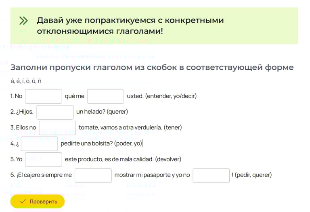
Task: Click the "Заполни пропуски" instruction heading
Action: [x=152, y=67]
